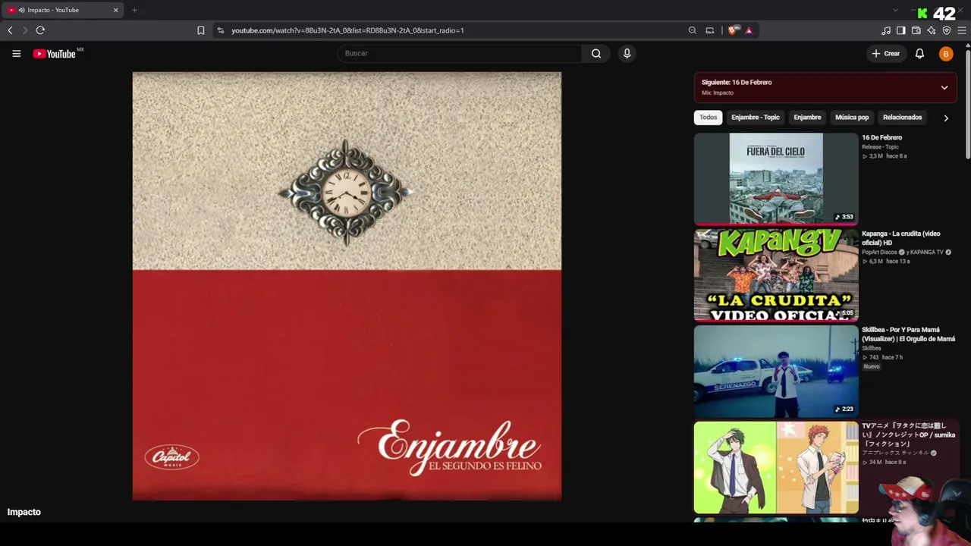Open the browser main menu
The image size is (971, 546).
[962, 30]
